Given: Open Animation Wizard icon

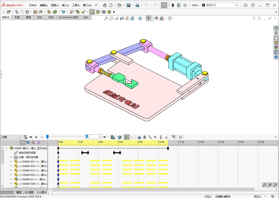Looking at the screenshot, I should [x=120, y=137].
